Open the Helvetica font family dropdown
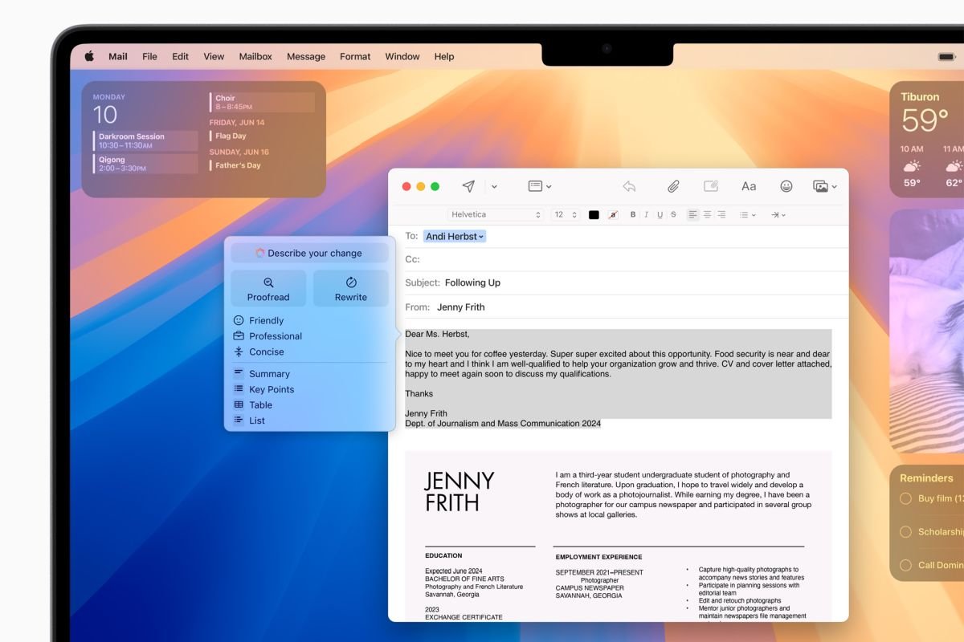 (x=496, y=215)
